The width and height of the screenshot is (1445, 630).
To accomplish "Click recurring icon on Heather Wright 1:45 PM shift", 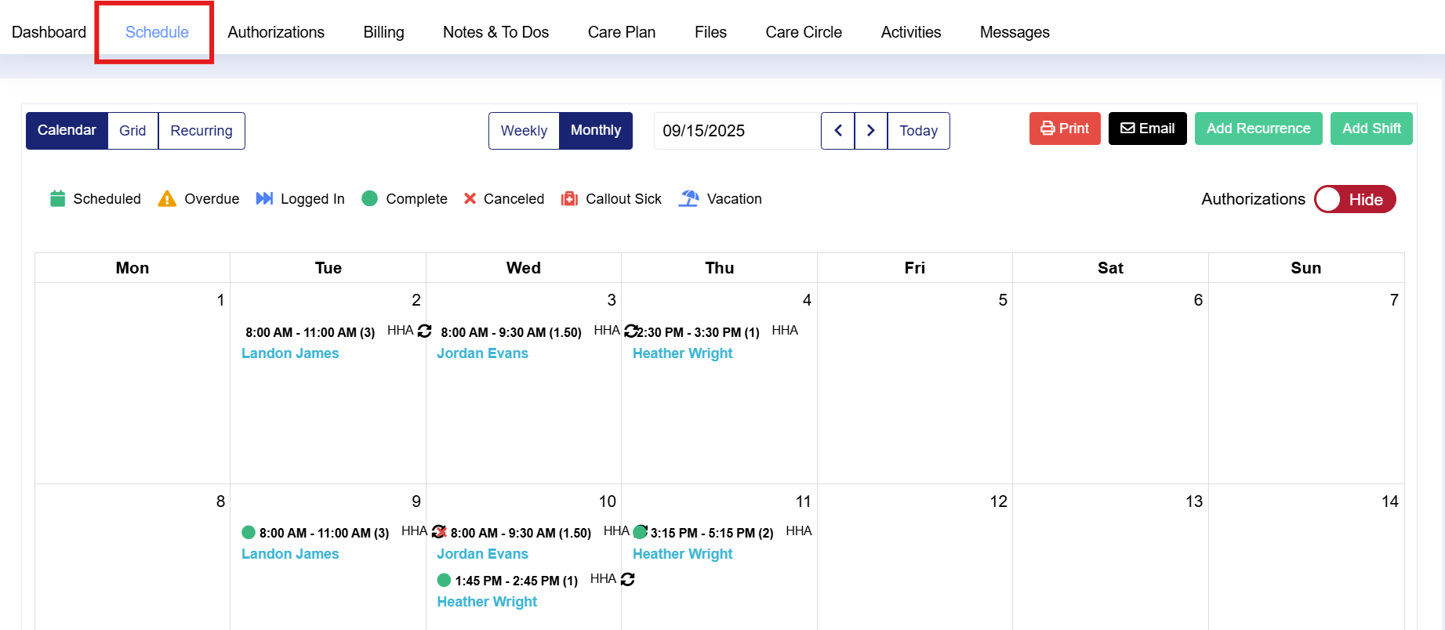I will click(x=628, y=579).
